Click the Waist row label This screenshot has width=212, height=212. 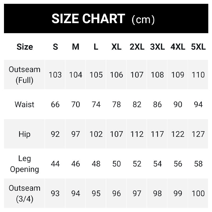coord(24,104)
